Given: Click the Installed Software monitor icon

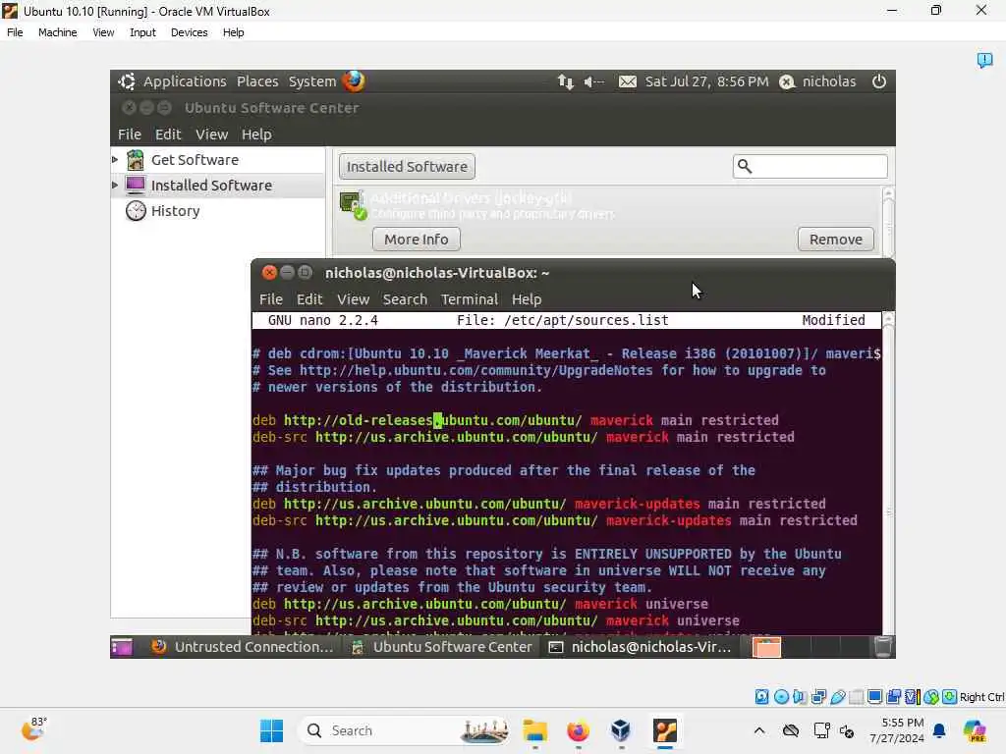Looking at the screenshot, I should coord(136,186).
